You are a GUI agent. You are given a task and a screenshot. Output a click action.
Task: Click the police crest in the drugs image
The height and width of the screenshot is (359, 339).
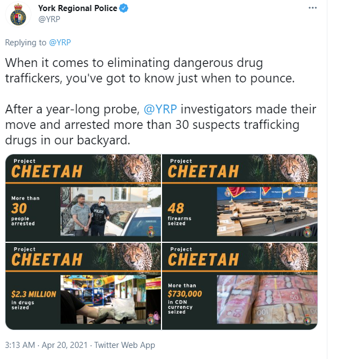click(152, 319)
